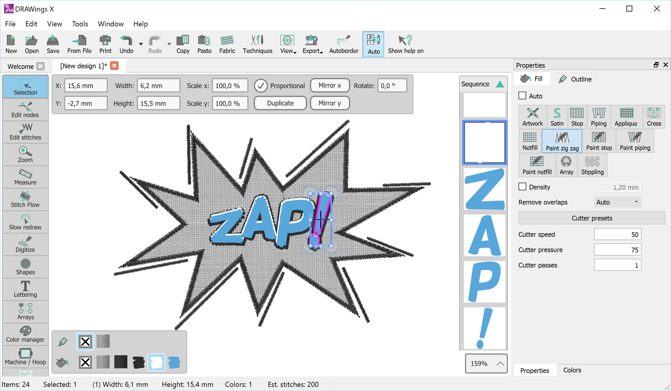Choose Cross stitch fill type
The width and height of the screenshot is (671, 391).
click(654, 117)
